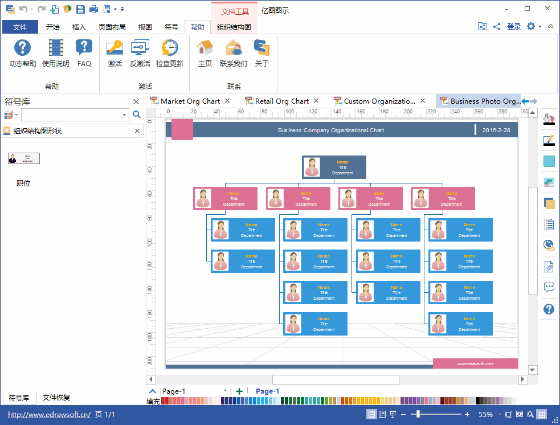This screenshot has height=425, width=560.
Task: Click the print icon in the title bar
Action: (x=93, y=9)
